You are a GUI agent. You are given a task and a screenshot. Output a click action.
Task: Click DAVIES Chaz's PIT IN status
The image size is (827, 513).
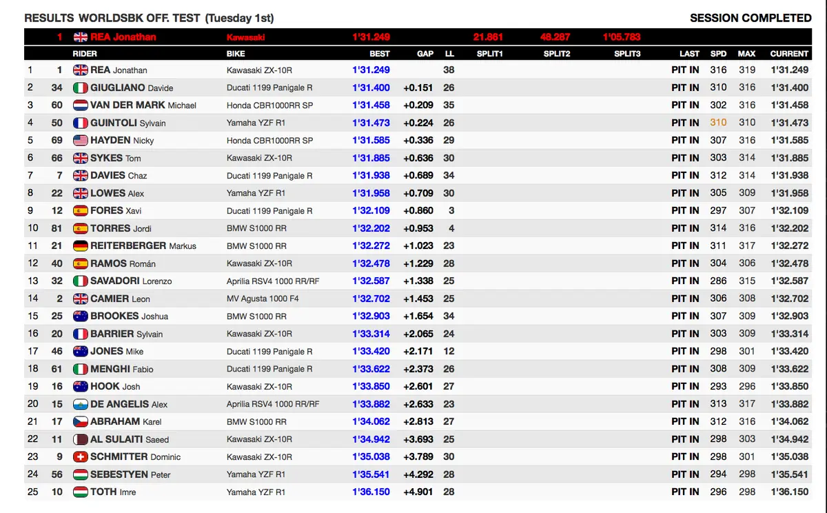pos(685,175)
